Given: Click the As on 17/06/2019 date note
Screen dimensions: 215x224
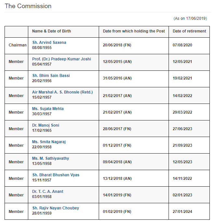Looking at the screenshot, I should pyautogui.click(x=190, y=19).
